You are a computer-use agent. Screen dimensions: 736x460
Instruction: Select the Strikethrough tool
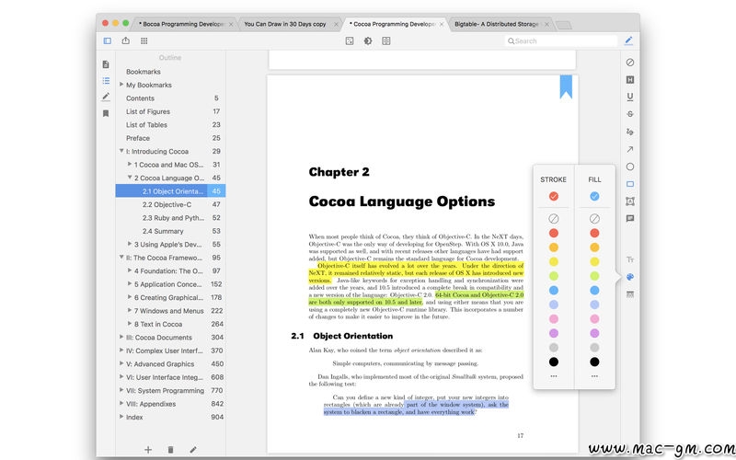point(630,114)
